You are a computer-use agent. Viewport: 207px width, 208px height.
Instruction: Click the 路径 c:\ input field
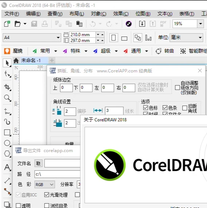tap(57, 174)
